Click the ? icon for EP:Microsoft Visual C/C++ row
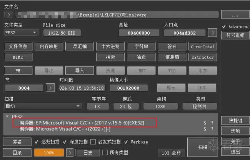Screen dimensions: 250x160 coord(212,123)
